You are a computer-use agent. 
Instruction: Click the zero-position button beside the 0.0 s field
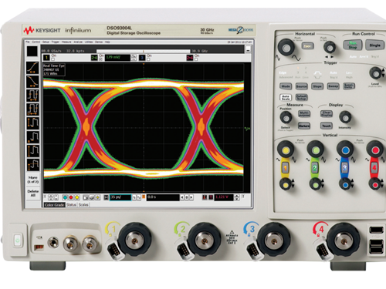[x=187, y=197]
